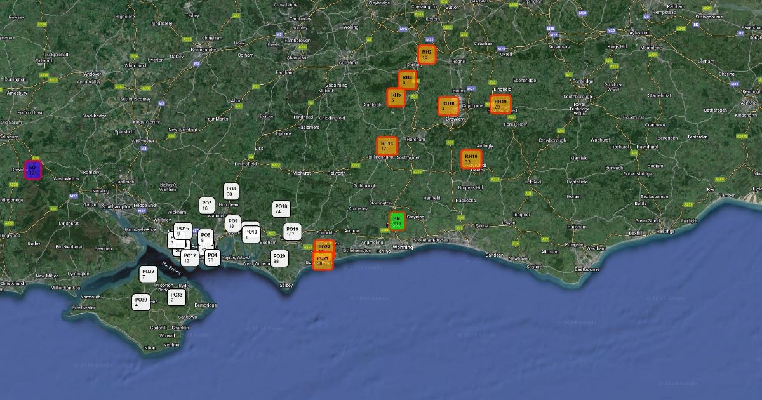Click the PO32 marker on Isle of Wight
Screen dimensions: 762x400
(149, 274)
